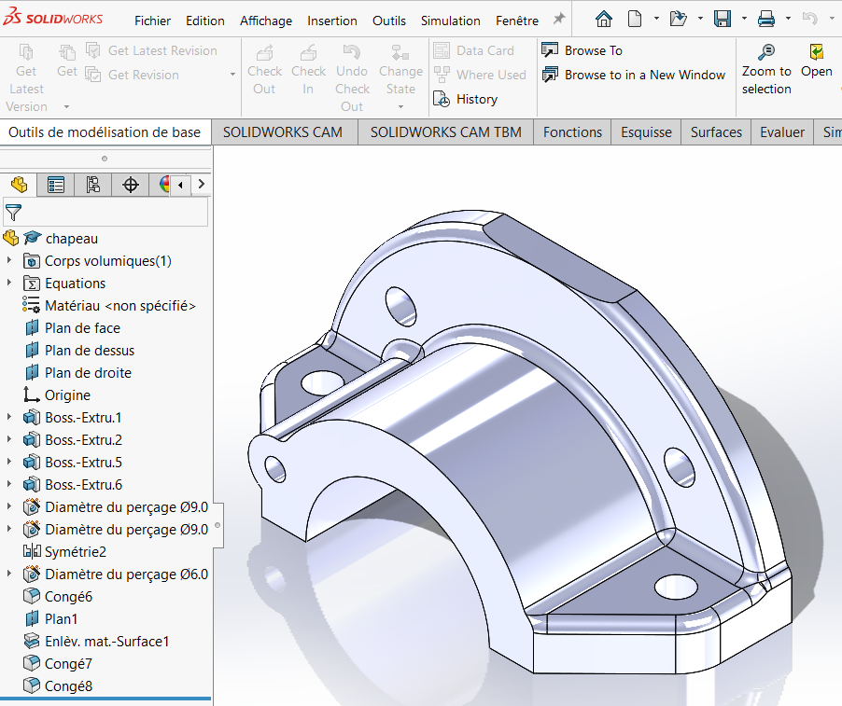Open the Save dropdown arrow

[744, 19]
